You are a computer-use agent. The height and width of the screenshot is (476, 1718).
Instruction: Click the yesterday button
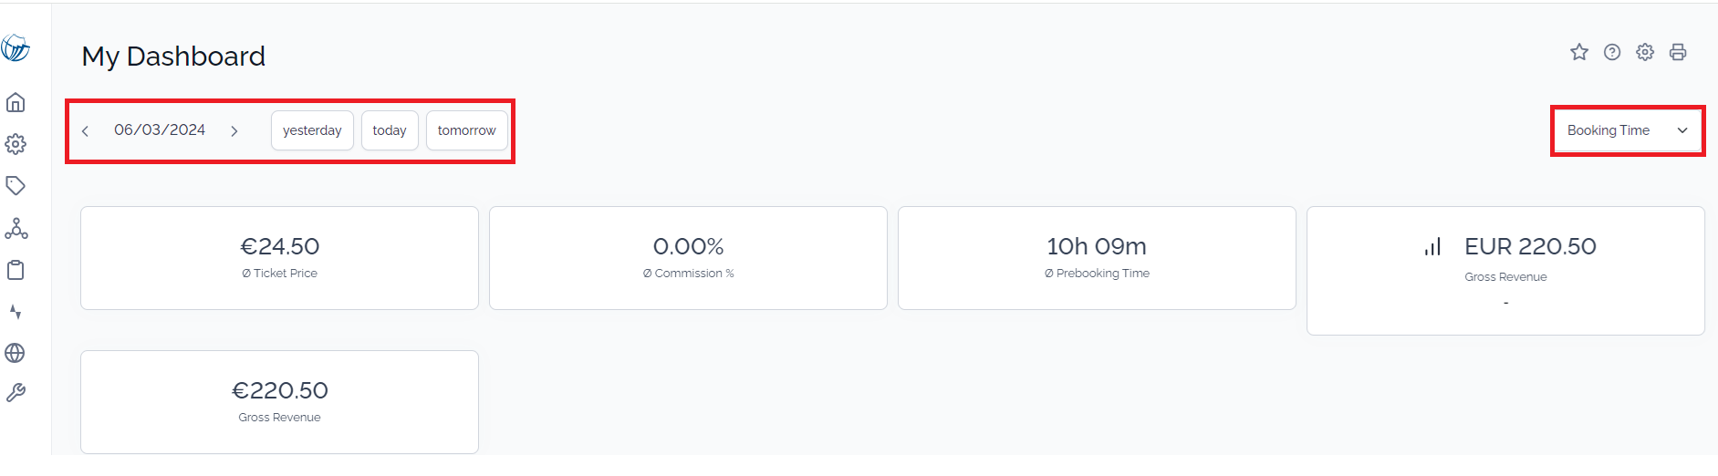click(312, 130)
